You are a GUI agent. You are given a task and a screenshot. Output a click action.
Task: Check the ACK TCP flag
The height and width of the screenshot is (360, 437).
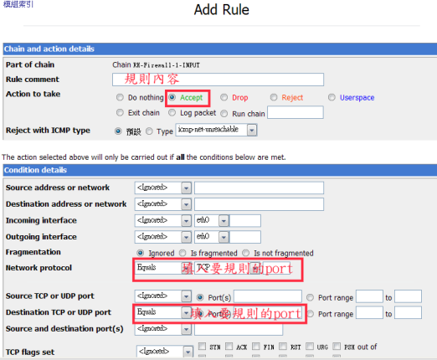click(x=229, y=347)
